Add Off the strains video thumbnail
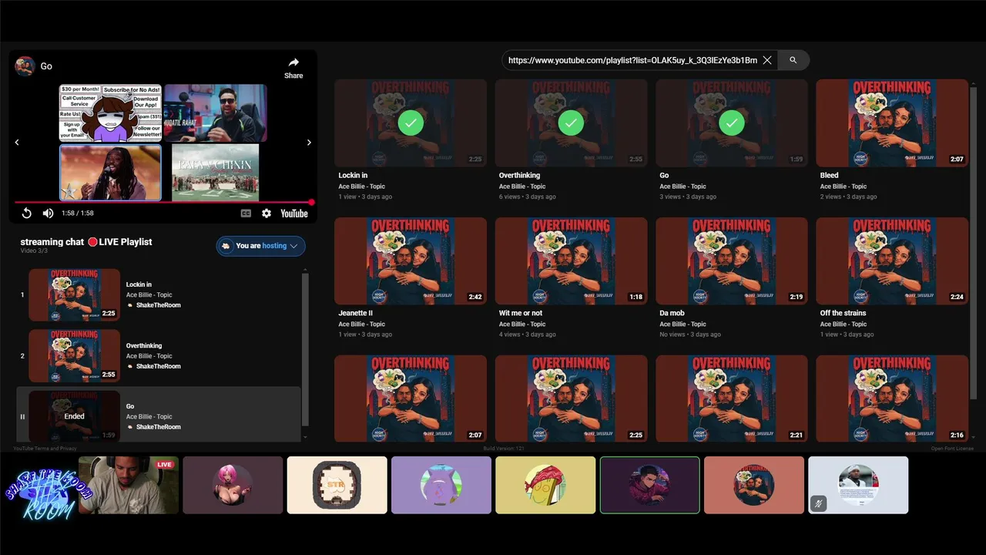The image size is (986, 555). tap(892, 261)
